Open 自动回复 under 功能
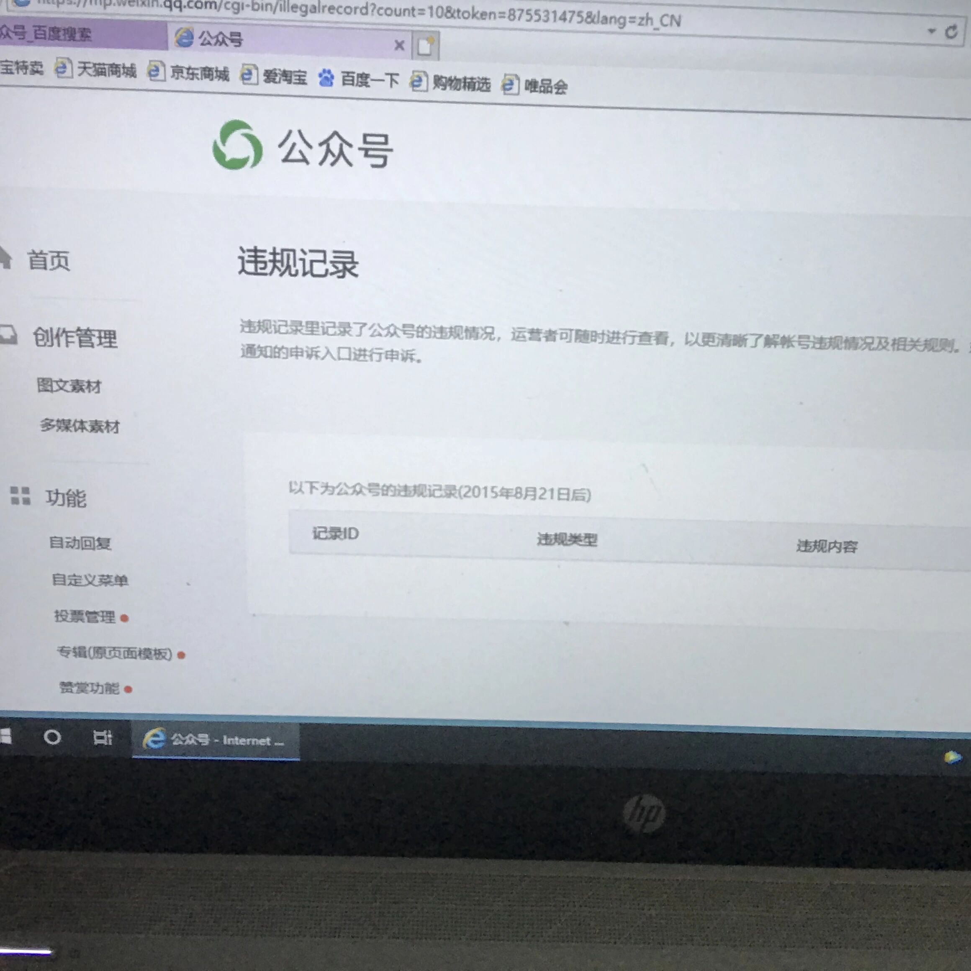The width and height of the screenshot is (971, 971). pyautogui.click(x=80, y=543)
